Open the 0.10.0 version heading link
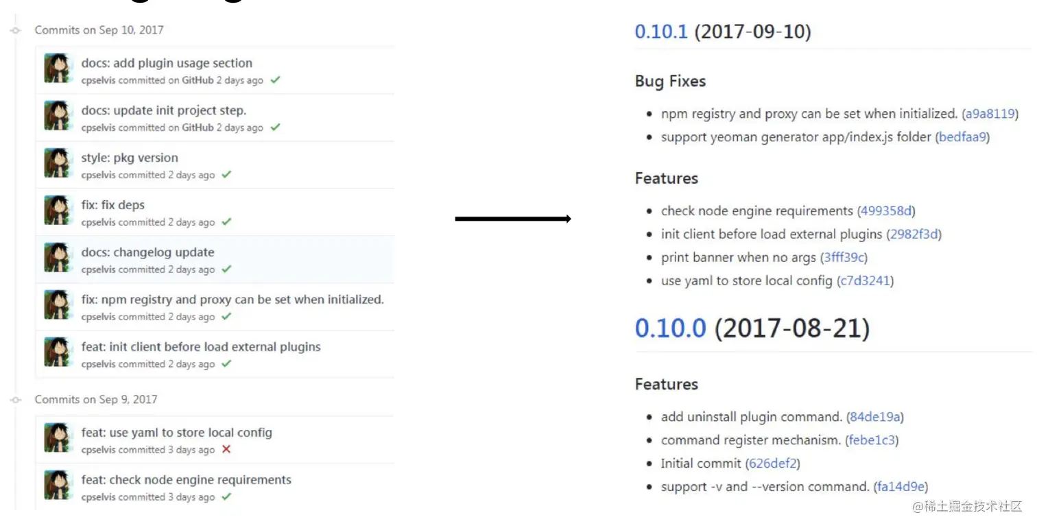 (670, 328)
